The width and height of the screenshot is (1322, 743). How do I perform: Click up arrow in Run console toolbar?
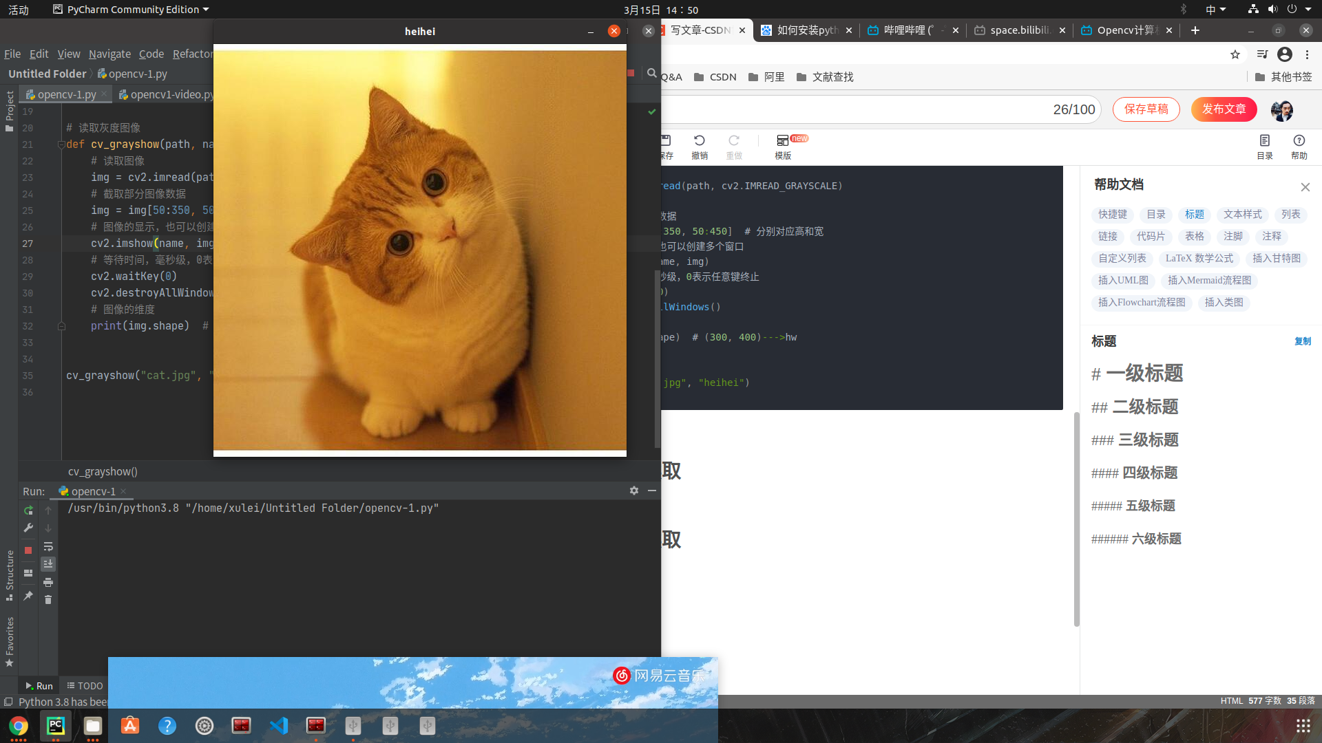(x=48, y=510)
